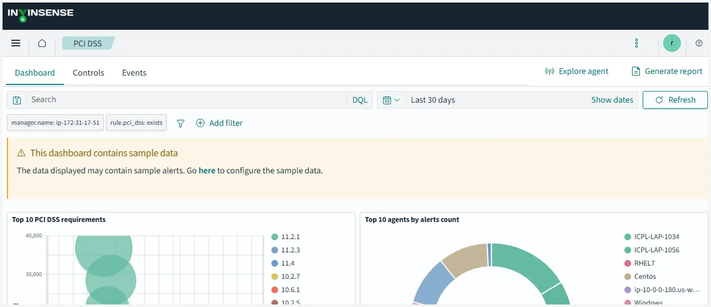Open the help question mark icon
The width and height of the screenshot is (711, 307).
point(699,43)
